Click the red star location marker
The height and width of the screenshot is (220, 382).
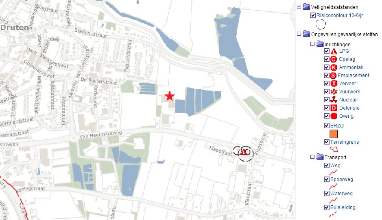[x=170, y=96]
